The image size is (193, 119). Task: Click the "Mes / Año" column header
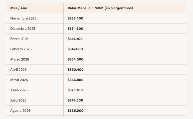(19, 8)
